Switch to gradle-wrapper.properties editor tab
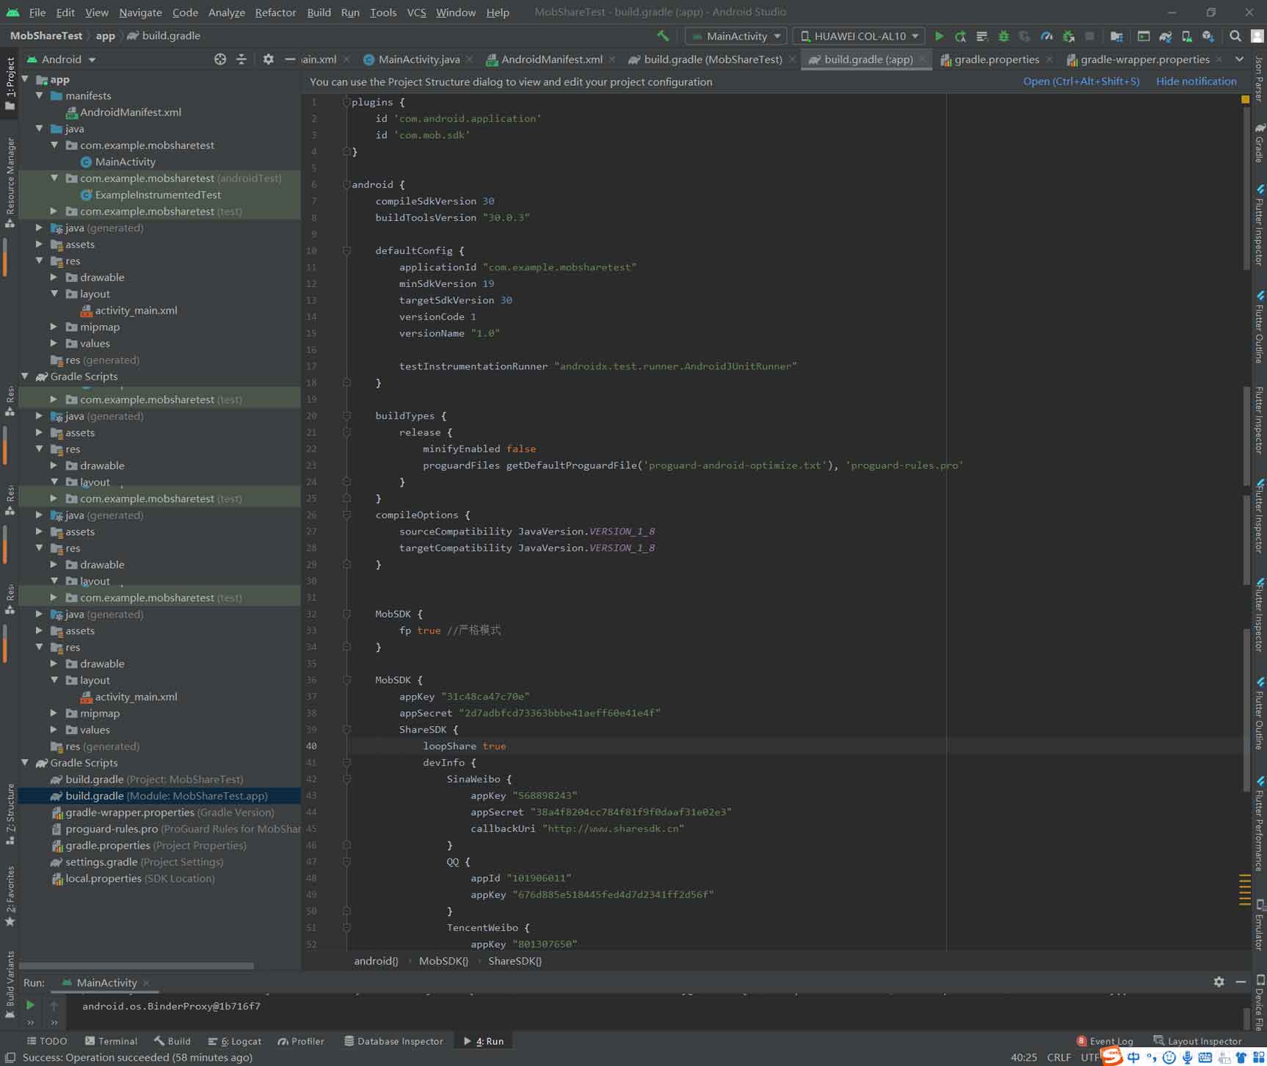The width and height of the screenshot is (1267, 1066). (x=1144, y=59)
